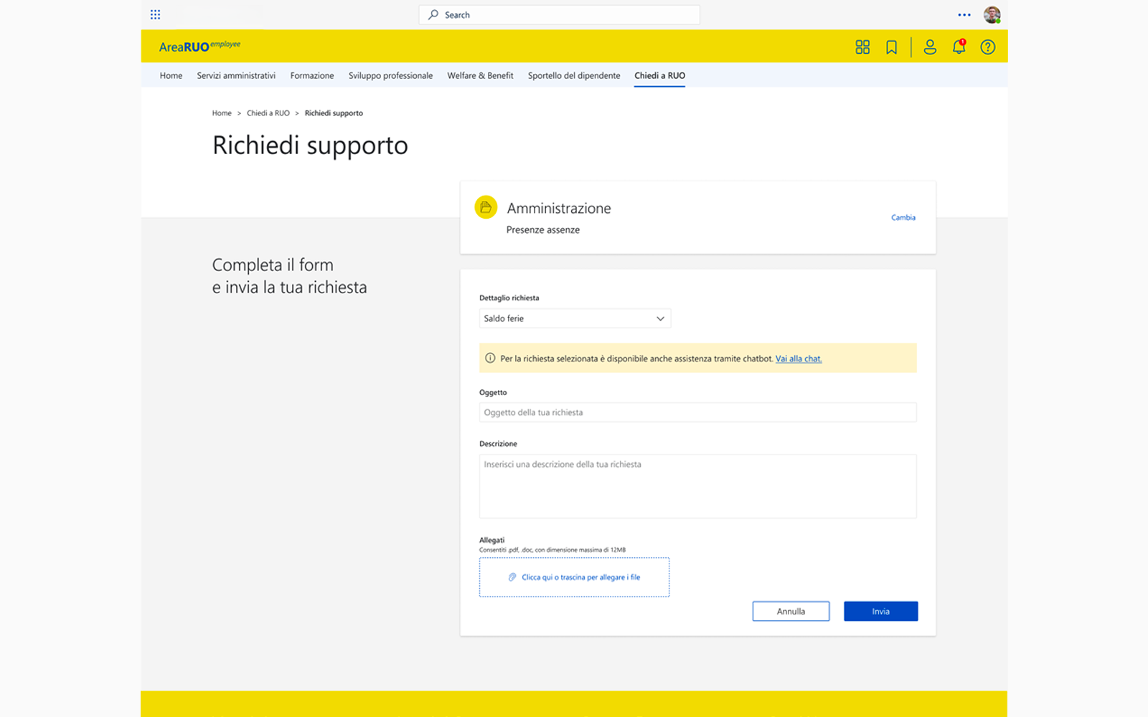Open the user profile avatar

pyautogui.click(x=992, y=14)
